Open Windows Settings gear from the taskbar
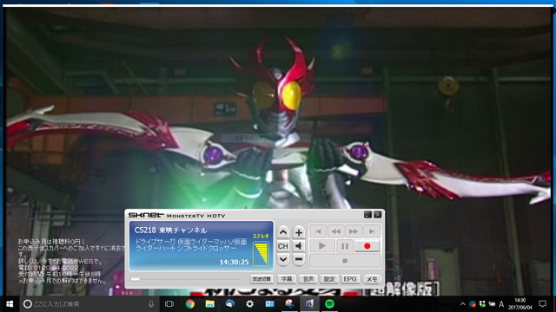Viewport: 556px width, 312px height. click(249, 304)
